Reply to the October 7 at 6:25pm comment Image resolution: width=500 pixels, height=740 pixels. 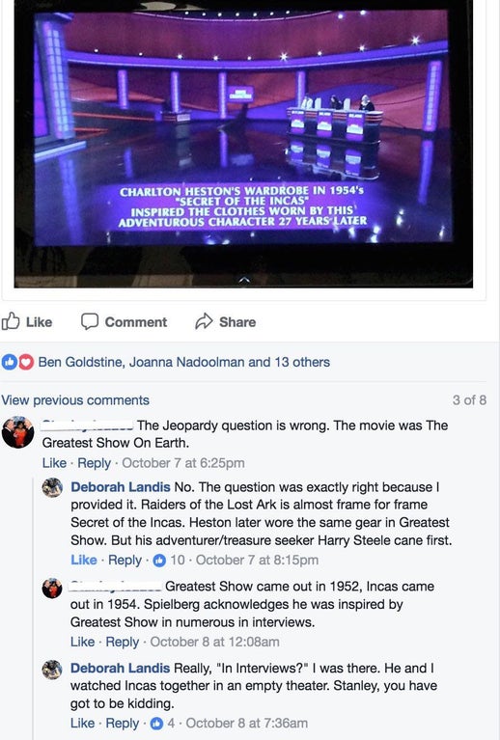tap(94, 463)
